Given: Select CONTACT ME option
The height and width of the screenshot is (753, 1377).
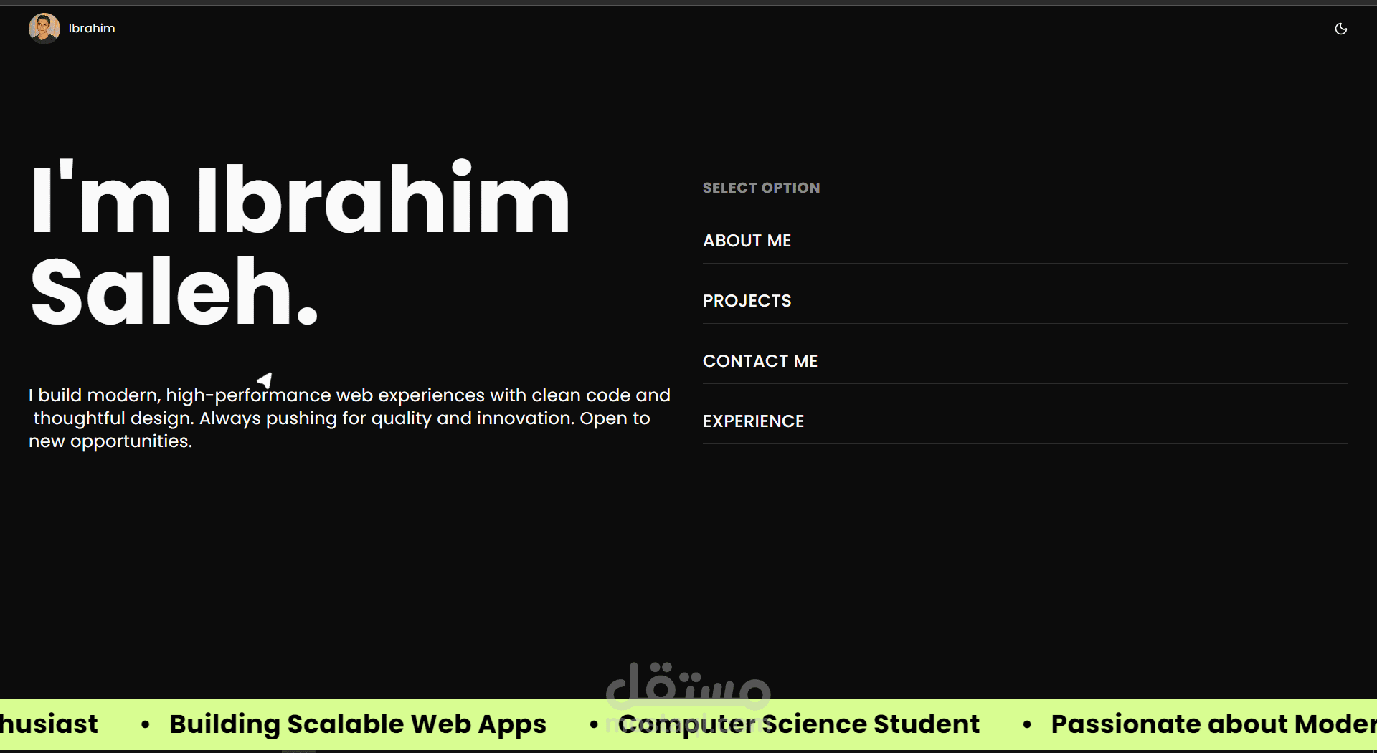Looking at the screenshot, I should pos(760,360).
